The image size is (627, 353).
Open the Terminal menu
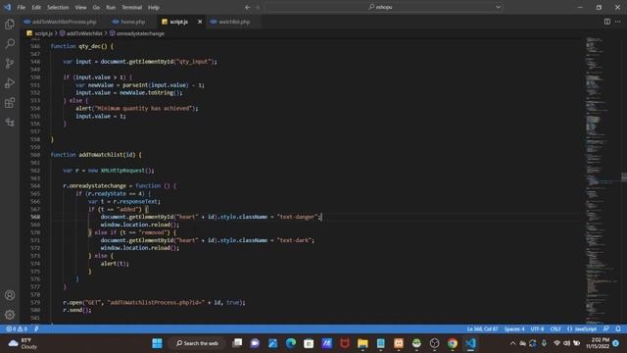pyautogui.click(x=132, y=7)
